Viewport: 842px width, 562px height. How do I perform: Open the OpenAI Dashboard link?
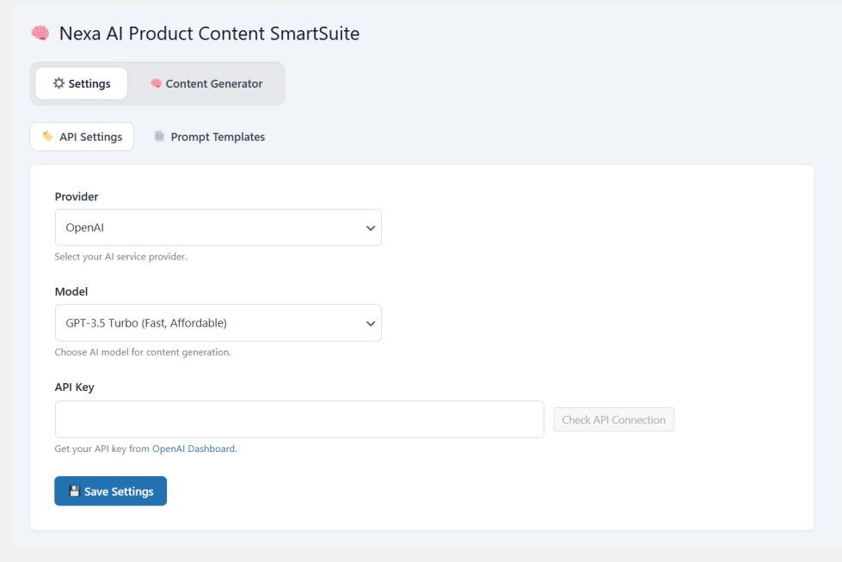coord(194,449)
